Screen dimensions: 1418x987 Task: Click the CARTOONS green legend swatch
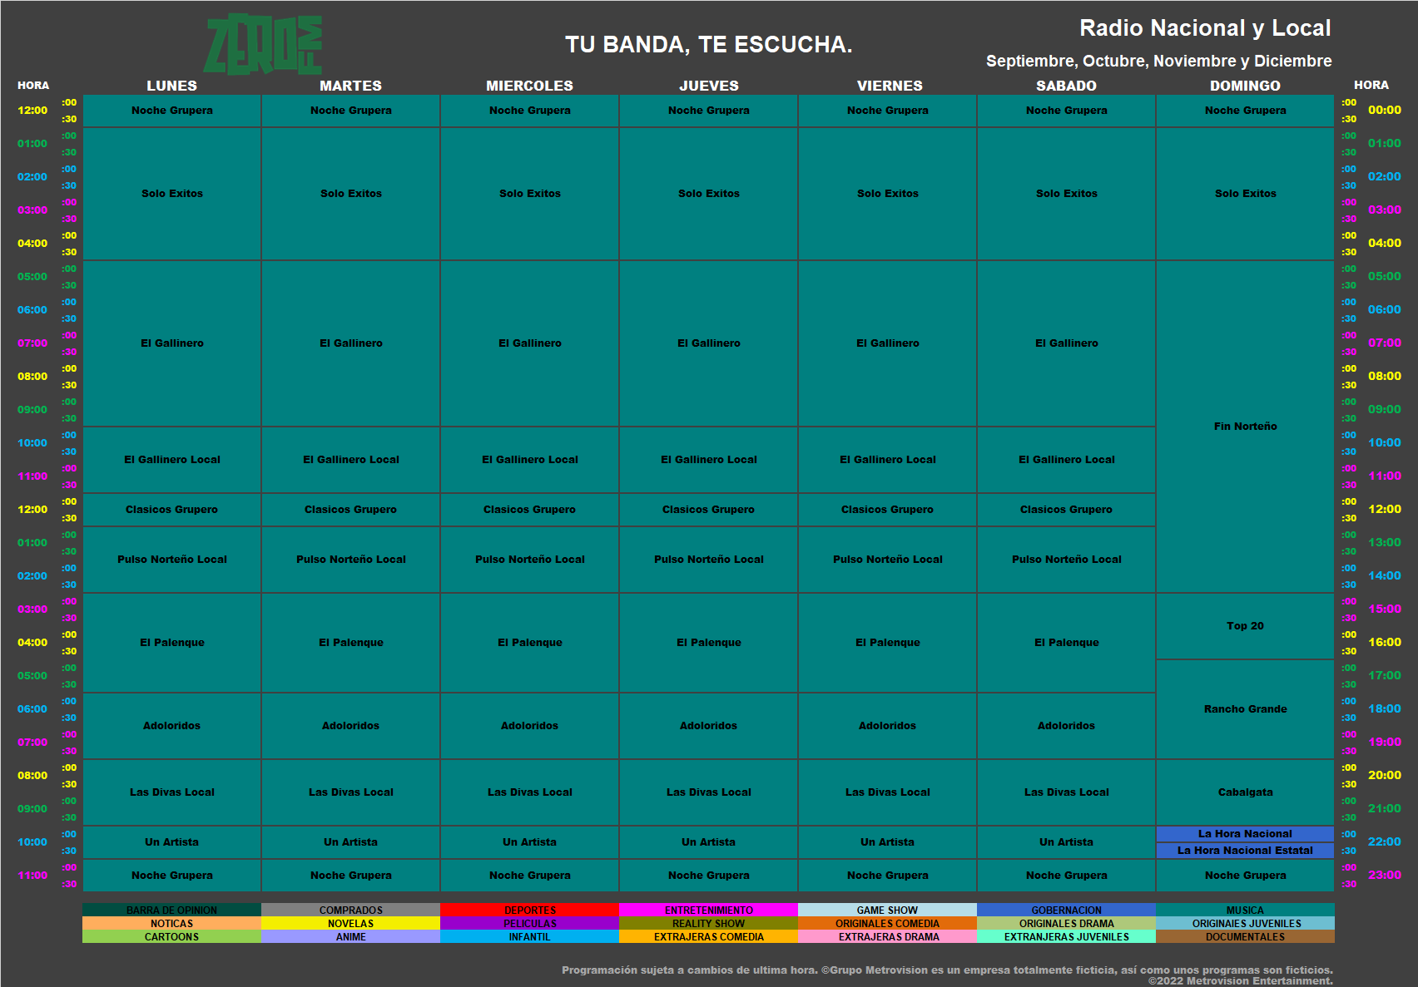(x=172, y=936)
